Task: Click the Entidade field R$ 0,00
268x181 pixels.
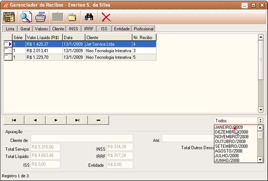Action: point(120,164)
